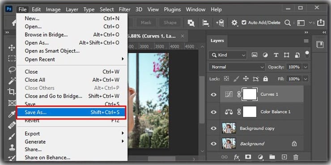
Task: Create a new layer with plus icon
Action: point(284,157)
